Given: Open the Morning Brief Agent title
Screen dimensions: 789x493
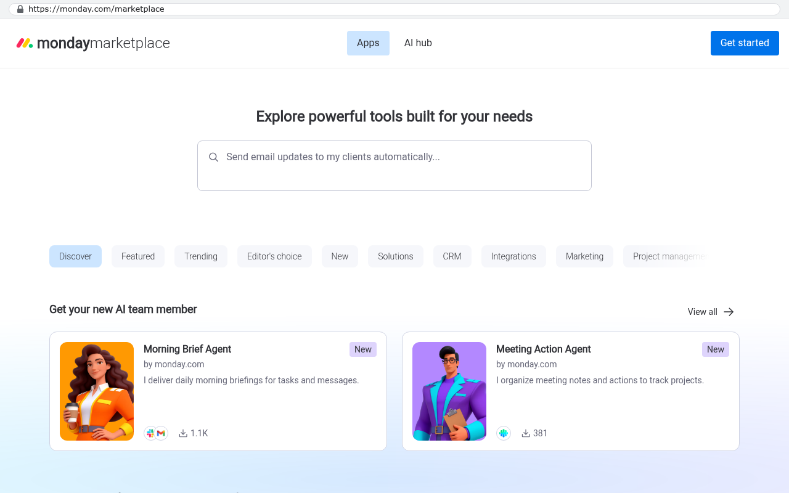Looking at the screenshot, I should tap(187, 349).
